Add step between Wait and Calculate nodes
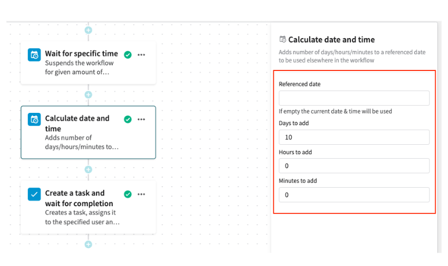This screenshot has height=266, width=448. pyautogui.click(x=88, y=94)
